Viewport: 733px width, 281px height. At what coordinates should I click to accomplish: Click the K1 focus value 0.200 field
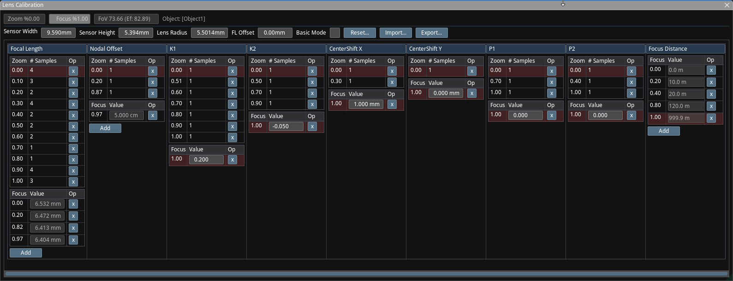coord(206,160)
